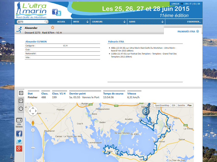The height and width of the screenshot is (162, 217).
Task: Expand the Coureurs dropdown menu
Action: point(108,22)
